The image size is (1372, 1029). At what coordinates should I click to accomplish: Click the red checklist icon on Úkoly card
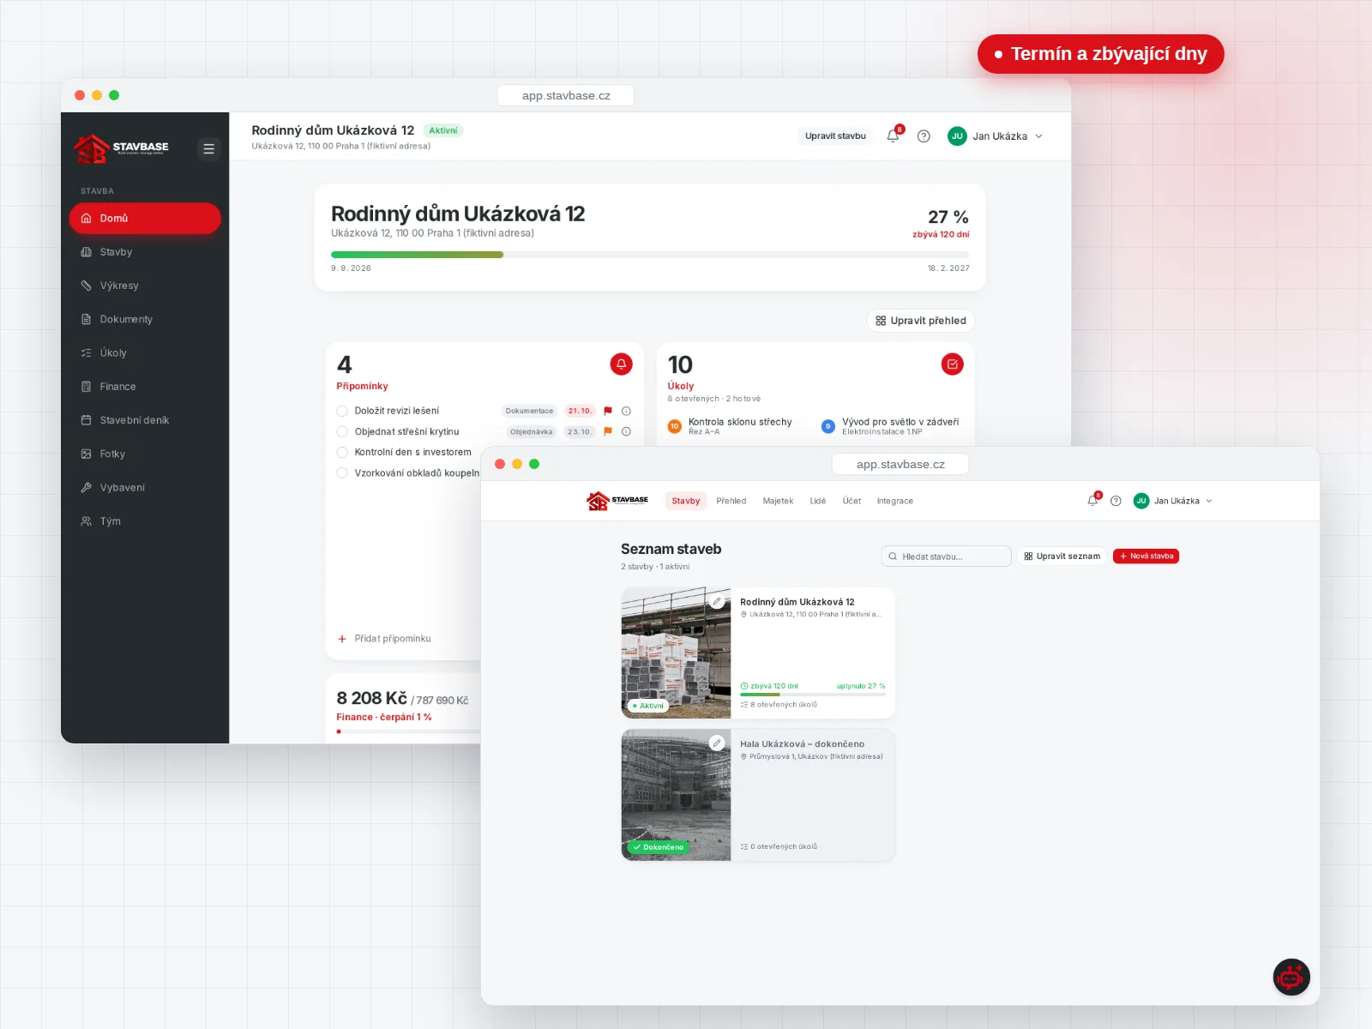tap(952, 364)
